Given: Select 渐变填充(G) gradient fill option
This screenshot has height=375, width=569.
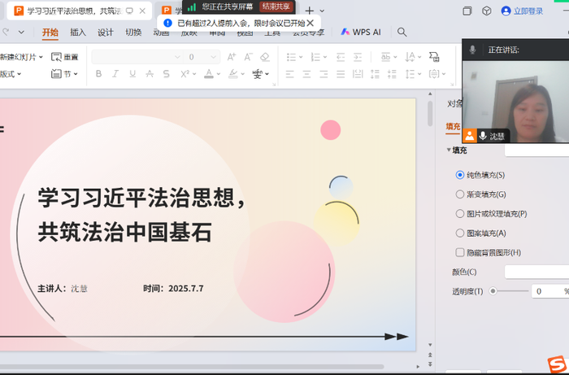Looking at the screenshot, I should coord(460,194).
